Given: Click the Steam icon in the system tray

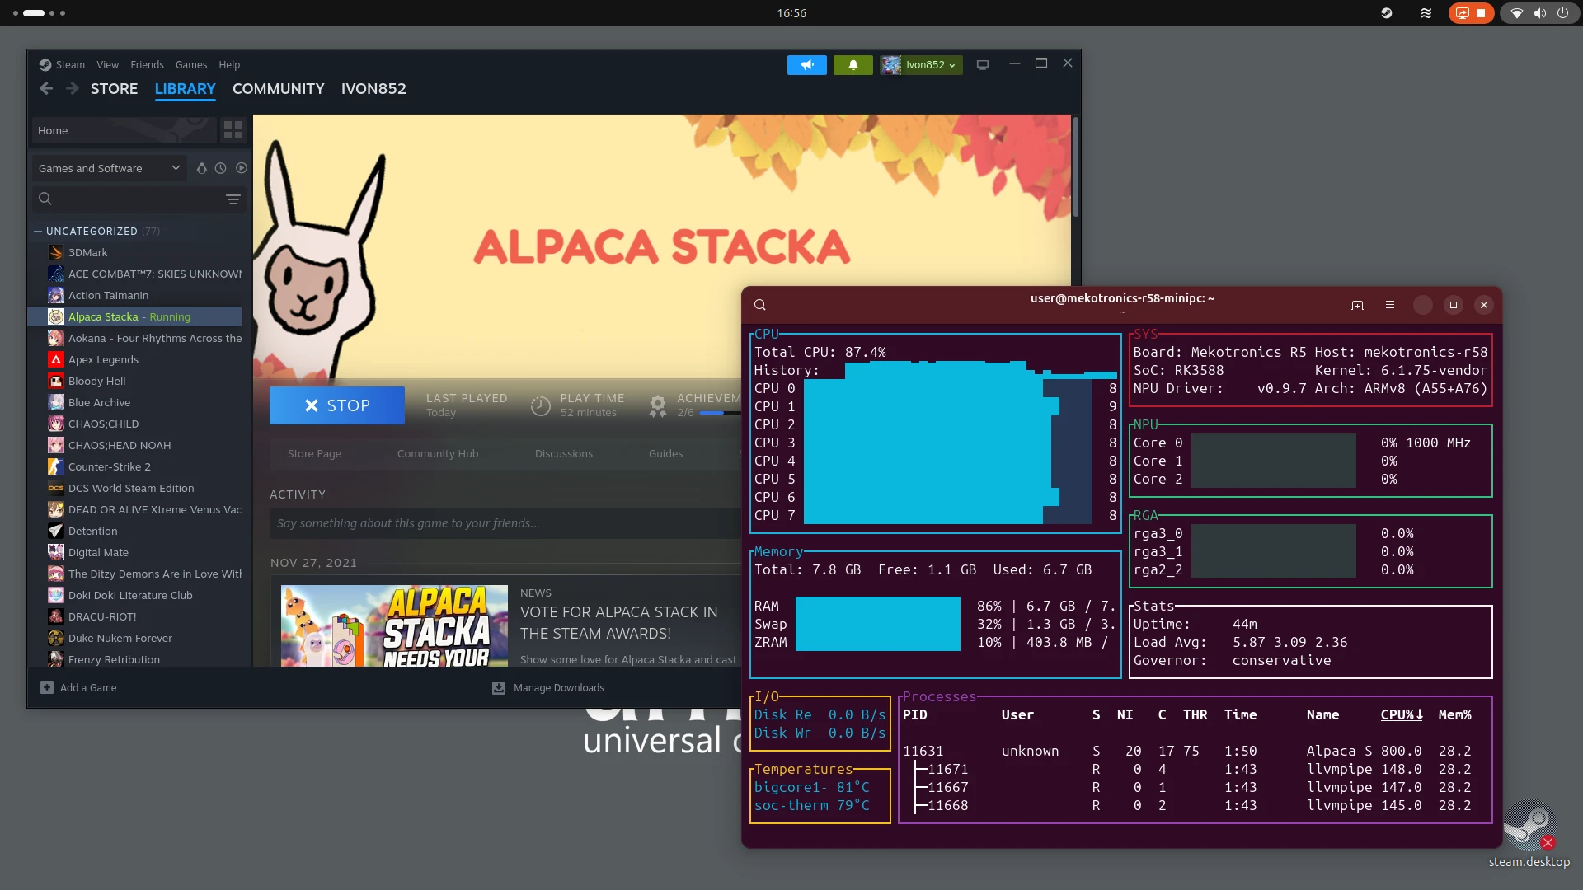Looking at the screenshot, I should pyautogui.click(x=1386, y=13).
